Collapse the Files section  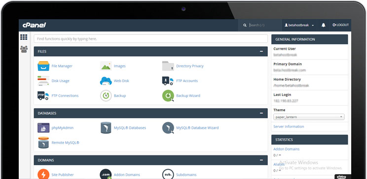pyautogui.click(x=261, y=51)
